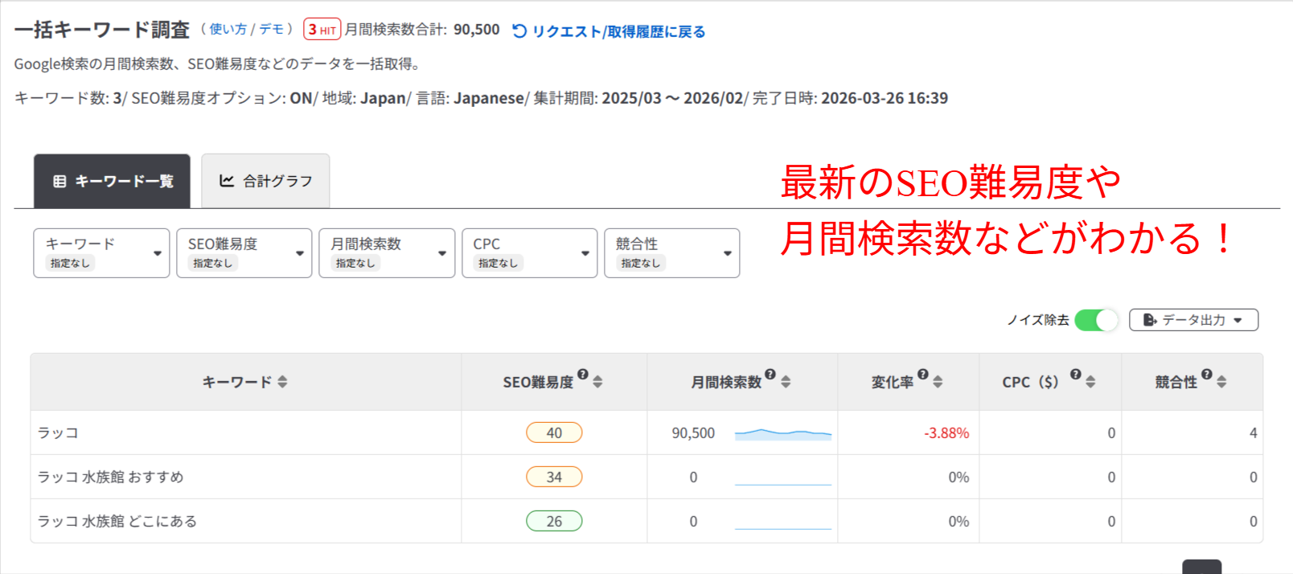The width and height of the screenshot is (1293, 574).
Task: Click the ラッコ monthly search trend sparkline
Action: (782, 433)
